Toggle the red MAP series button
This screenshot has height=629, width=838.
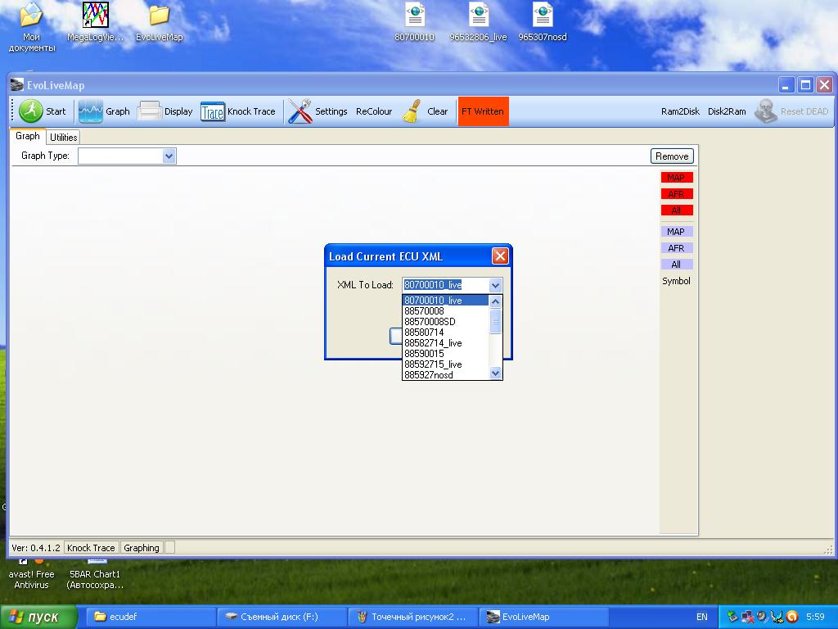(676, 178)
